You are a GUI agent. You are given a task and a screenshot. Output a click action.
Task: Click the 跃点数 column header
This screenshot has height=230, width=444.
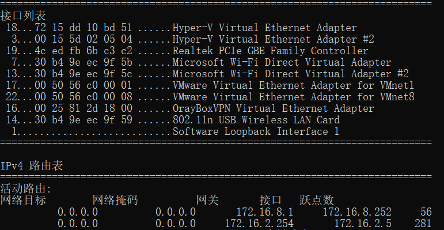tap(317, 200)
